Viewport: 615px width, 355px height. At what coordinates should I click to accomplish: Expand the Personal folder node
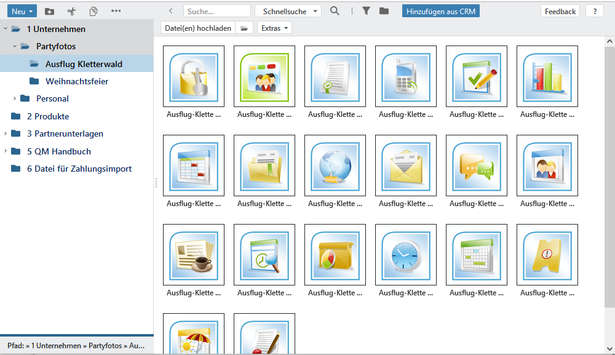[15, 98]
